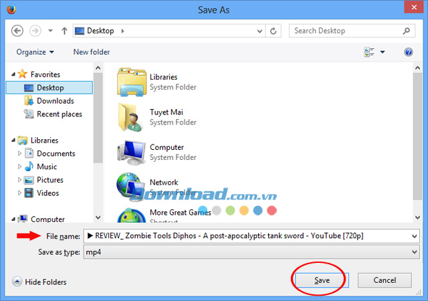The height and width of the screenshot is (301, 428).
Task: Create a New folder
Action: (x=92, y=52)
